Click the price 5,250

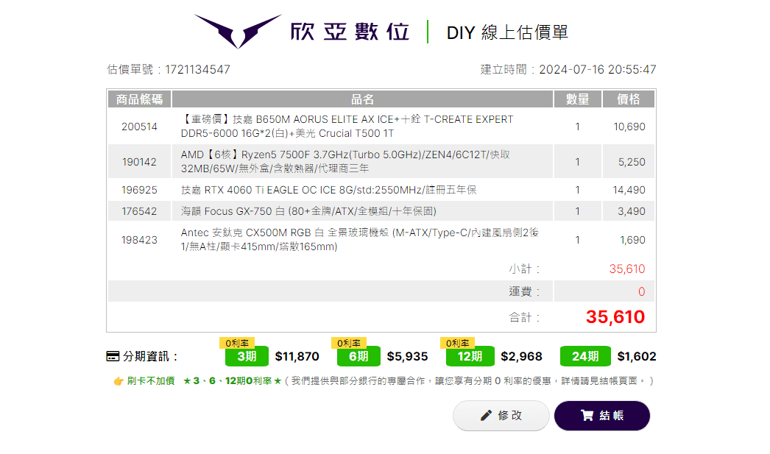(x=632, y=162)
